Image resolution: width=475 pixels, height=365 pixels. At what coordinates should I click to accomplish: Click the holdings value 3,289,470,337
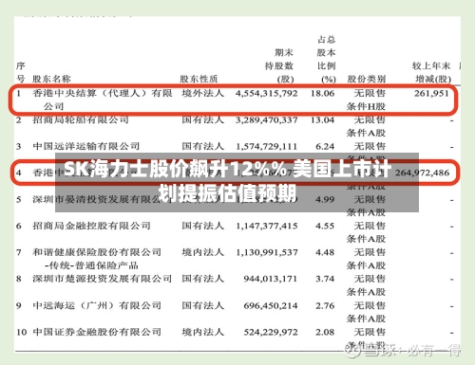coord(266,120)
